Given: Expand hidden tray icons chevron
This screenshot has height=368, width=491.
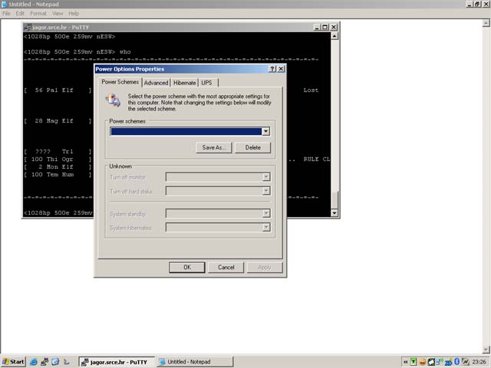Looking at the screenshot, I should [406, 362].
